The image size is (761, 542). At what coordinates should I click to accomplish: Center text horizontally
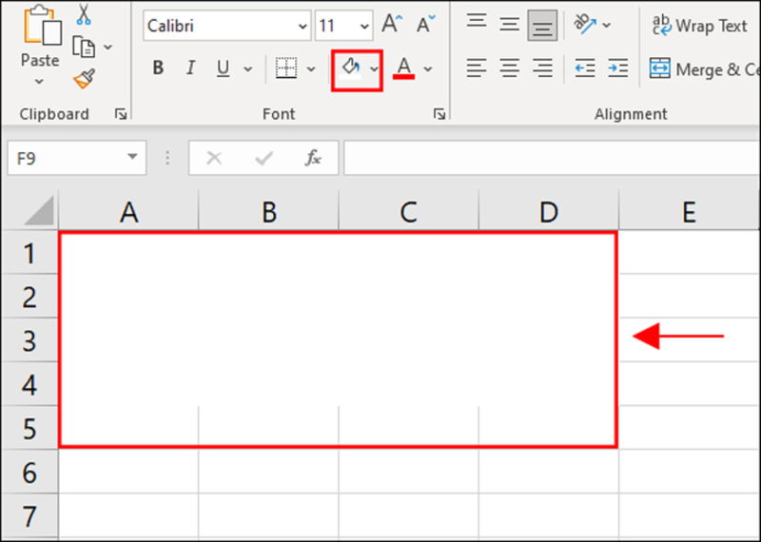pos(509,68)
